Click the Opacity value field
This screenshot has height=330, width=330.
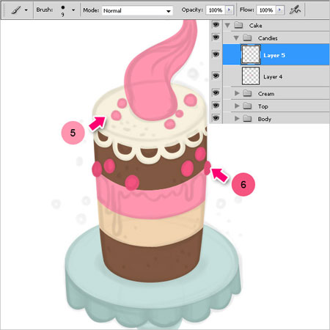[x=216, y=10]
